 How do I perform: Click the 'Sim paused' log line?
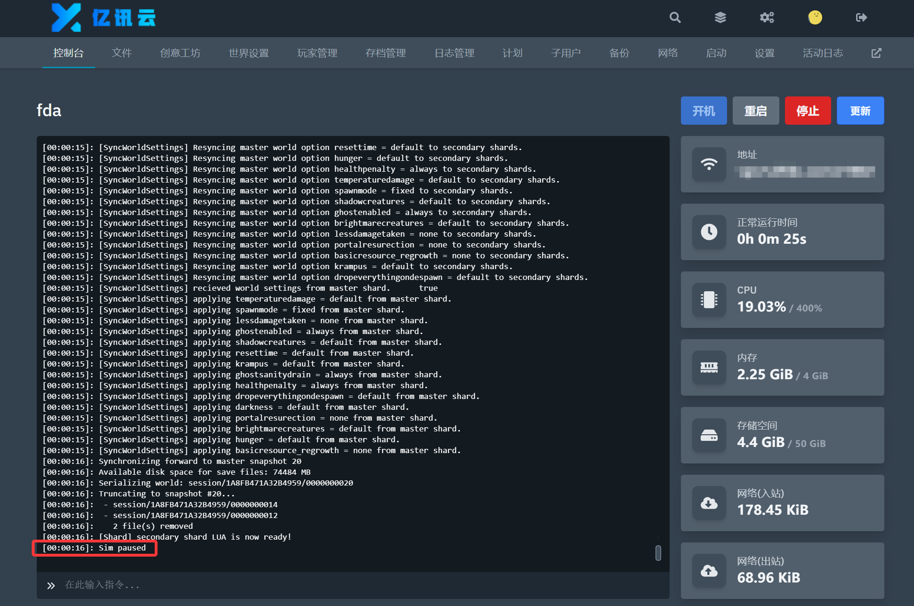tap(94, 548)
